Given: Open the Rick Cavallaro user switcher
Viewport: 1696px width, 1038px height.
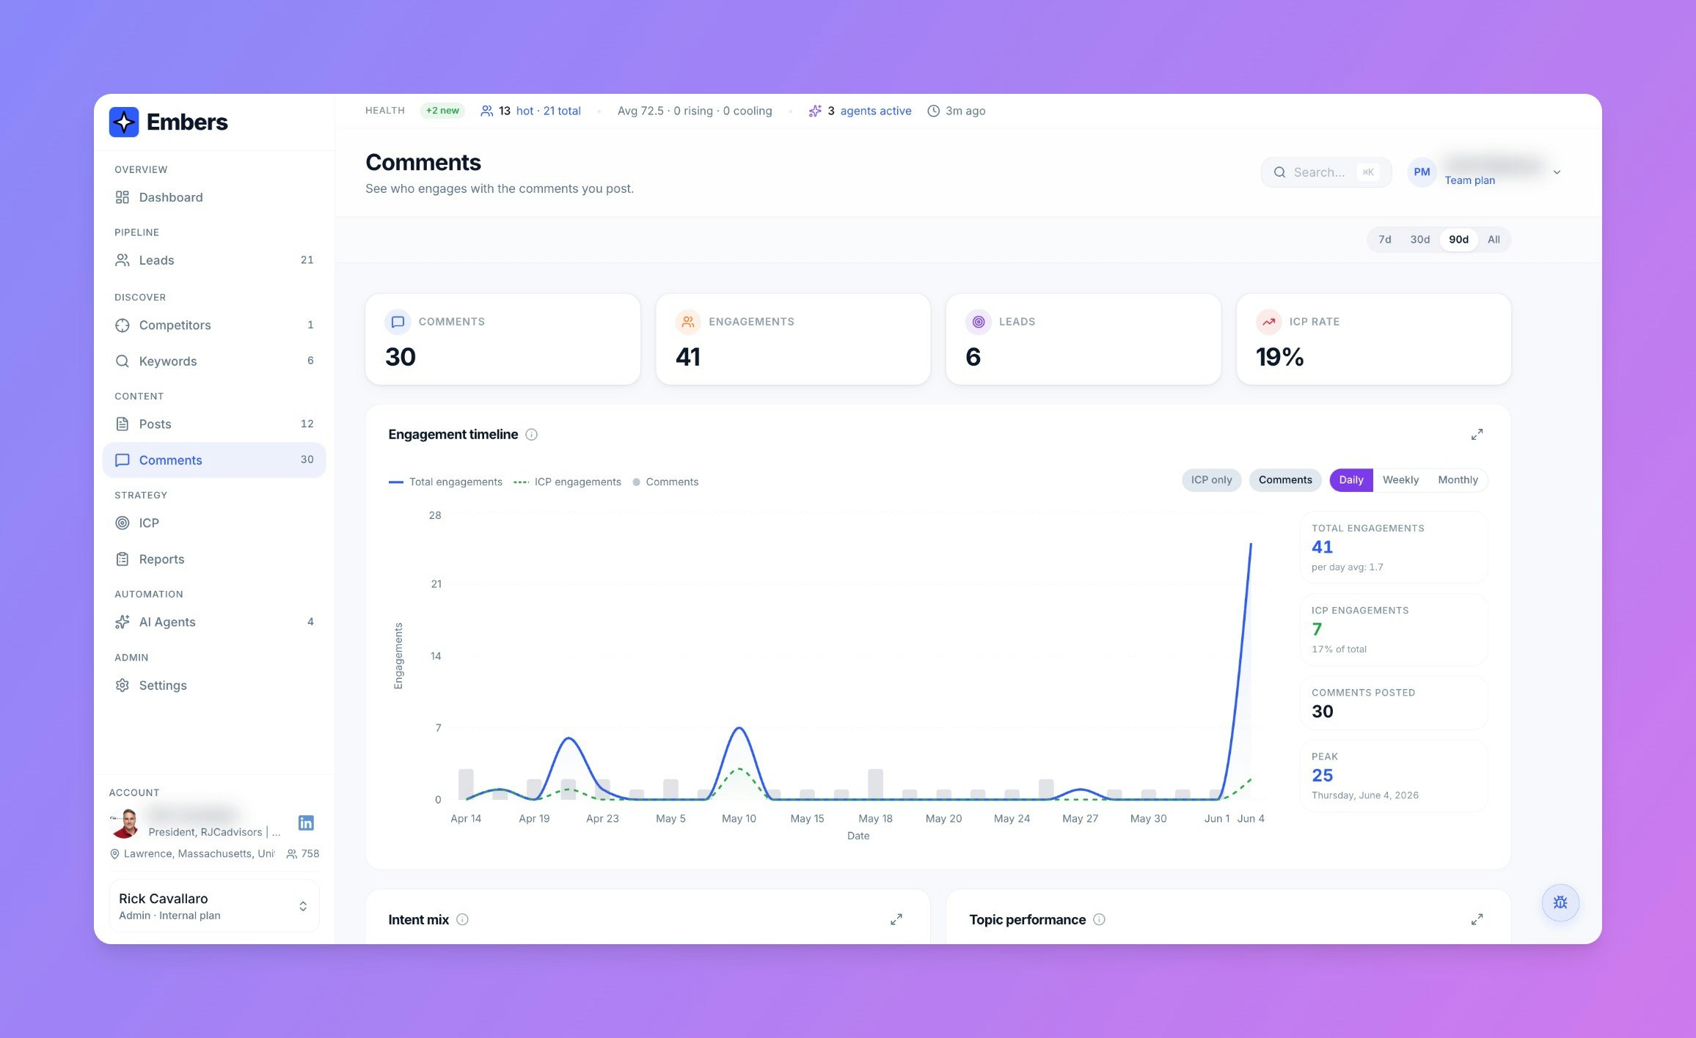Looking at the screenshot, I should pyautogui.click(x=213, y=906).
